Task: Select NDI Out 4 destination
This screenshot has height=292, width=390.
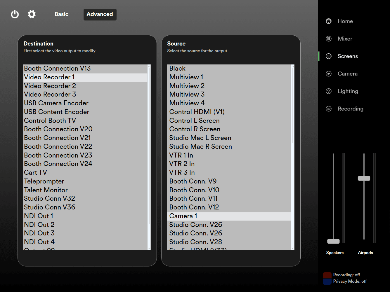Action: pos(85,242)
